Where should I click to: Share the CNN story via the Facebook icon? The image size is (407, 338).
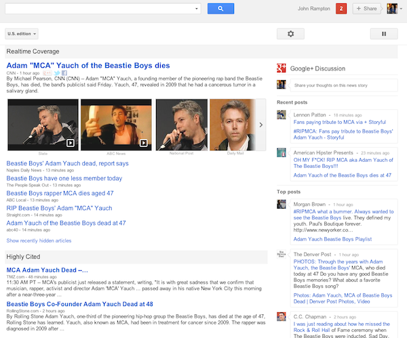coord(64,73)
